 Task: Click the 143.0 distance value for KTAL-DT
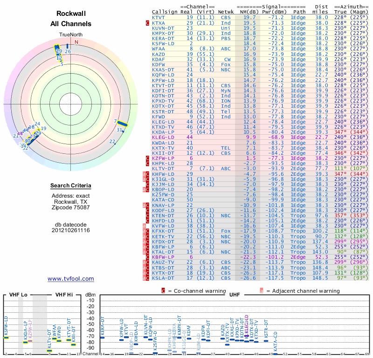320,252
